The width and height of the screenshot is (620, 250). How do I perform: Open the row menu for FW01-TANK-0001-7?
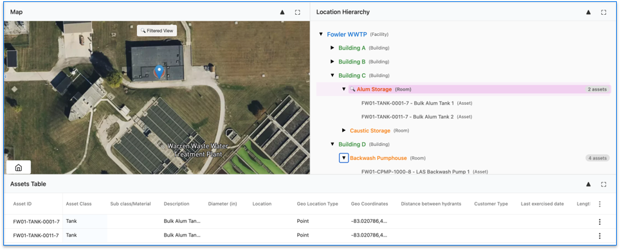tap(600, 222)
